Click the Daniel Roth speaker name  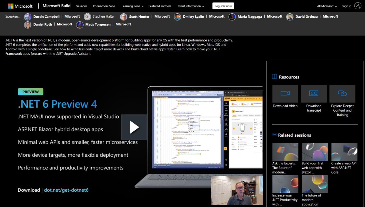[x=43, y=25]
